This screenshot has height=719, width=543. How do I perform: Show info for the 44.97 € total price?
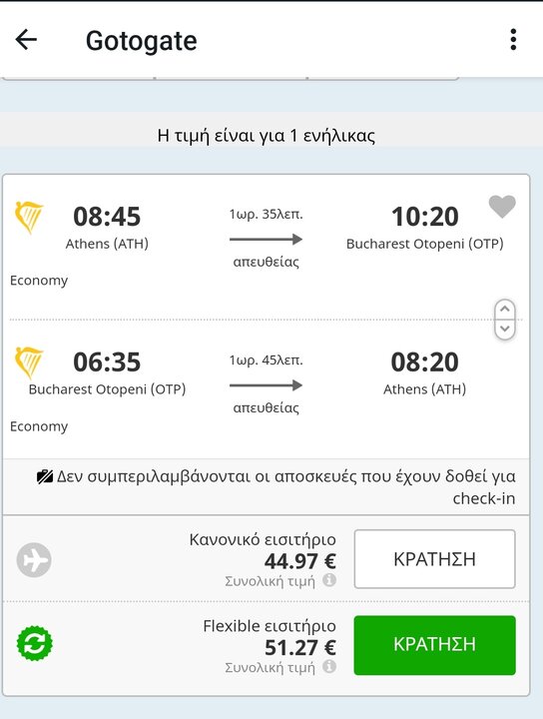(x=329, y=580)
